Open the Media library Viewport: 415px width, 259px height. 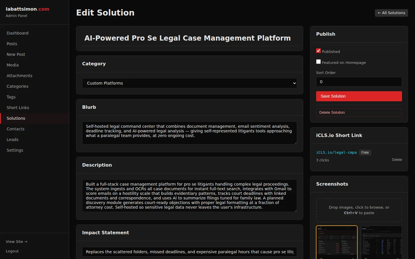12,65
